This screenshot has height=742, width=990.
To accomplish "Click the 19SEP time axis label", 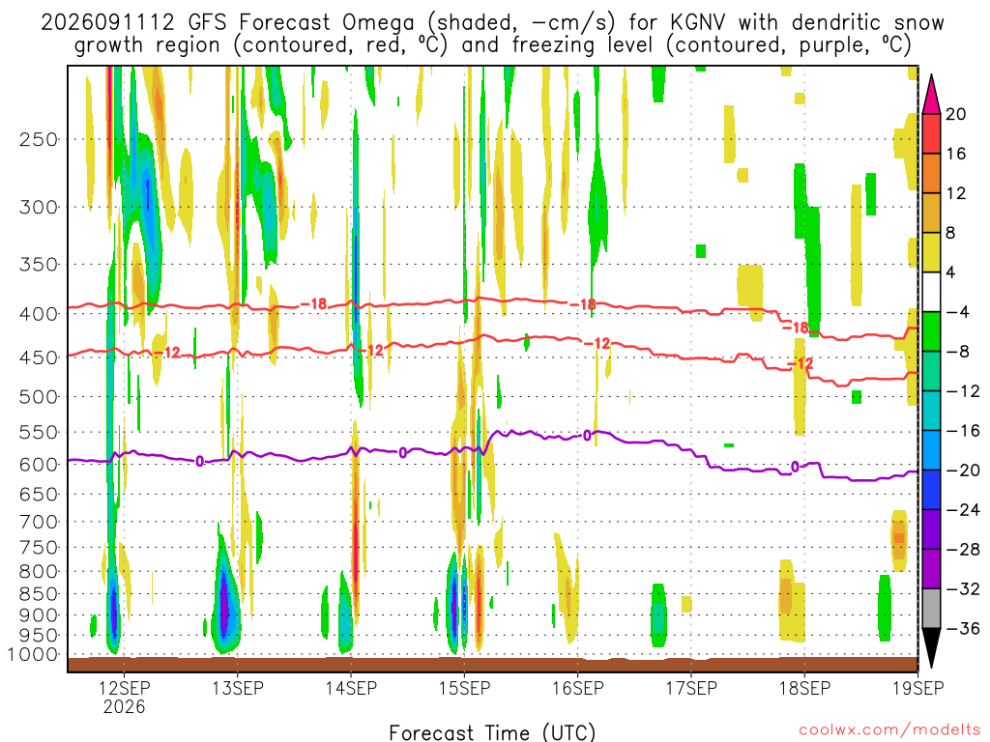I will tap(918, 688).
